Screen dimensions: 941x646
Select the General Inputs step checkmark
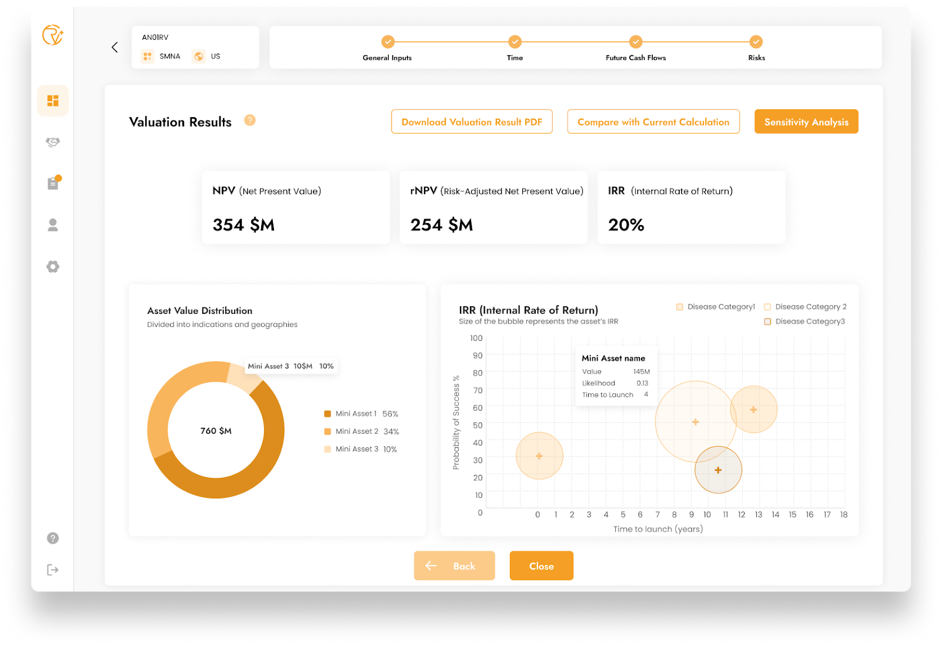(388, 42)
